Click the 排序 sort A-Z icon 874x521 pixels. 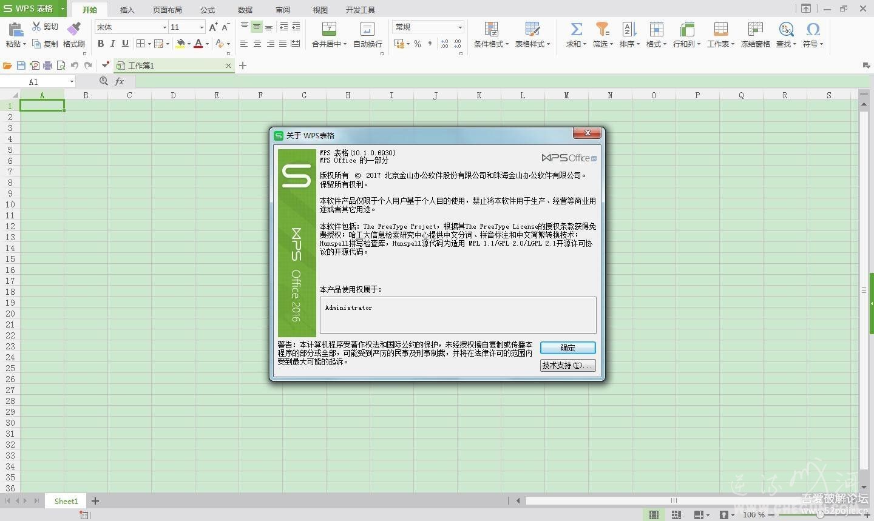(x=629, y=29)
